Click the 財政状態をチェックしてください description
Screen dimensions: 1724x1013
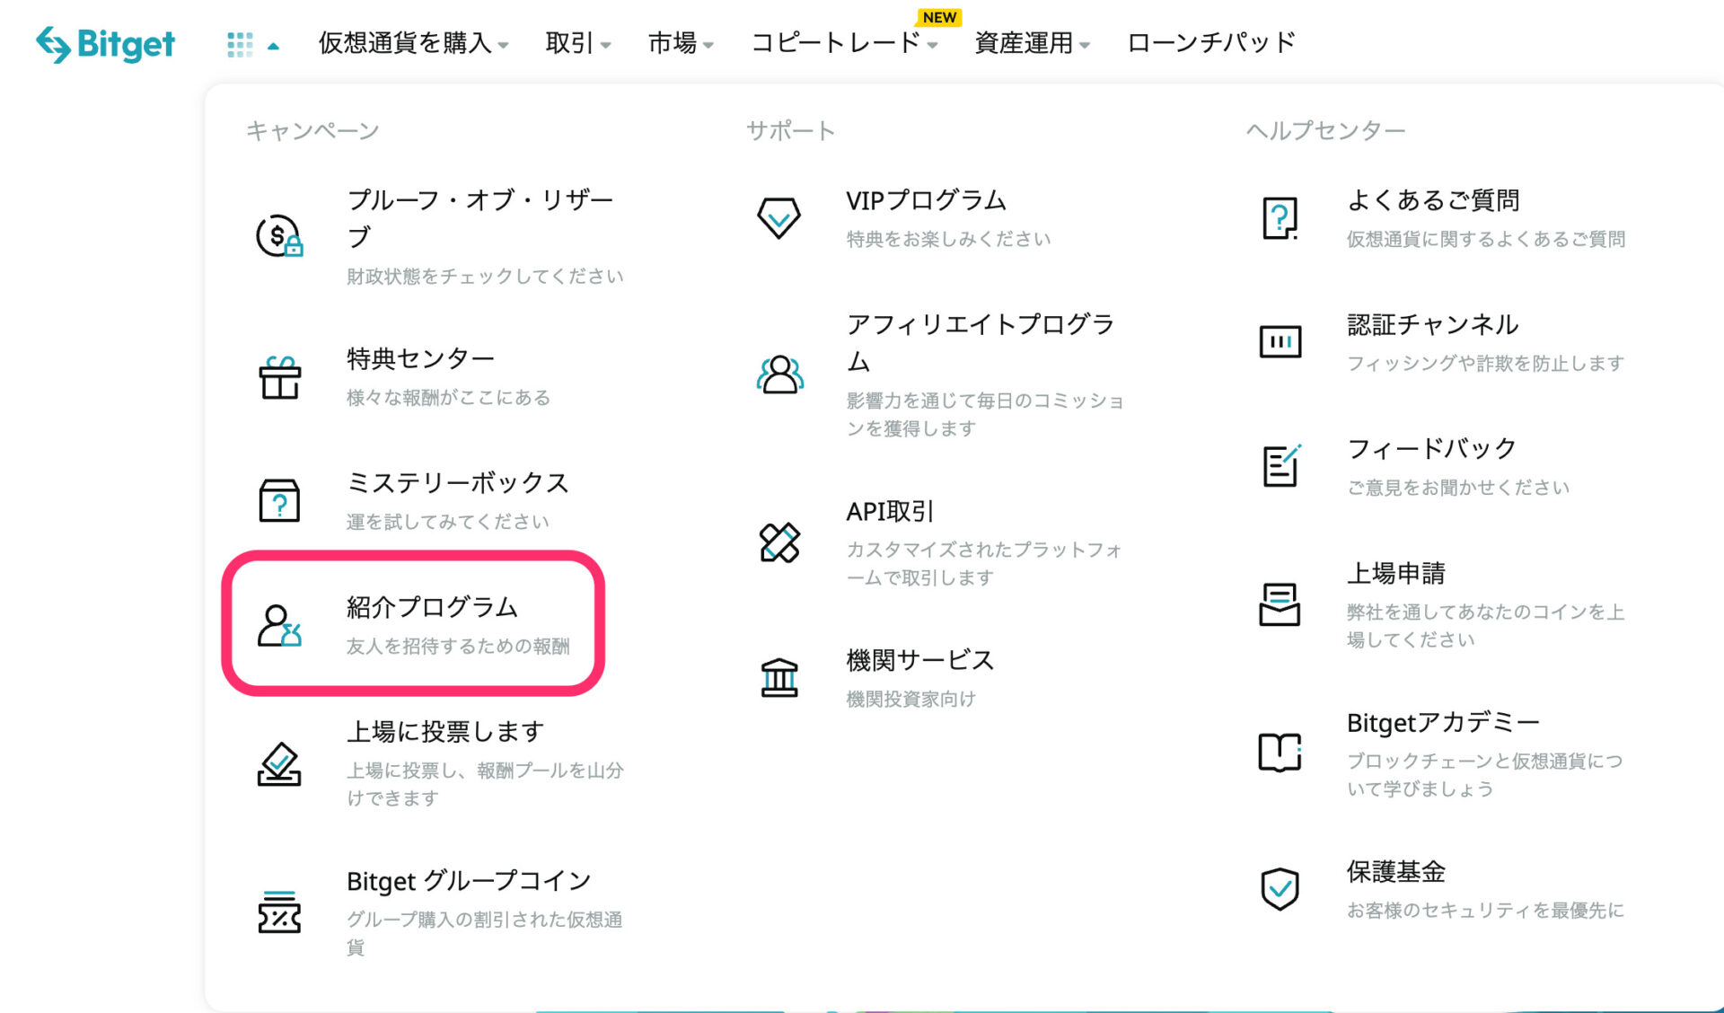(x=485, y=276)
